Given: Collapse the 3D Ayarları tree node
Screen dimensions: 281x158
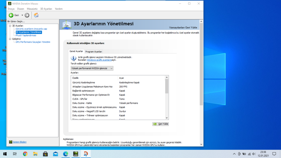Looking at the screenshot, I should pyautogui.click(x=10, y=26).
